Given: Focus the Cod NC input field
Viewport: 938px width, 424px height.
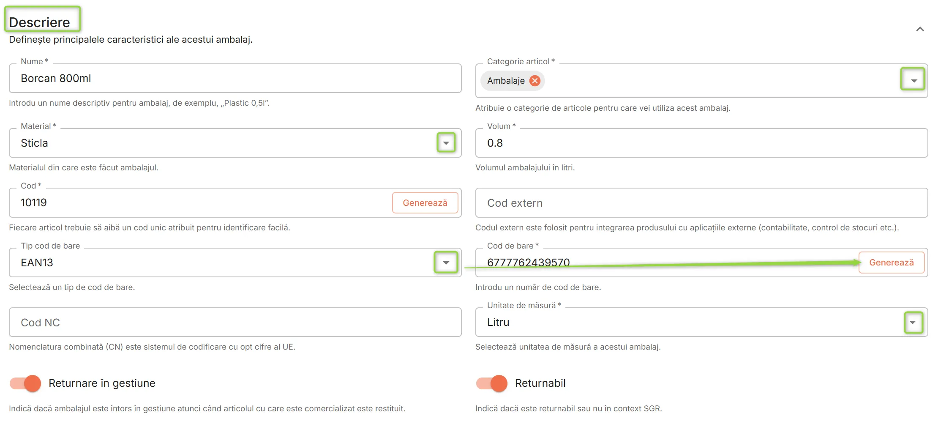Looking at the screenshot, I should 235,322.
